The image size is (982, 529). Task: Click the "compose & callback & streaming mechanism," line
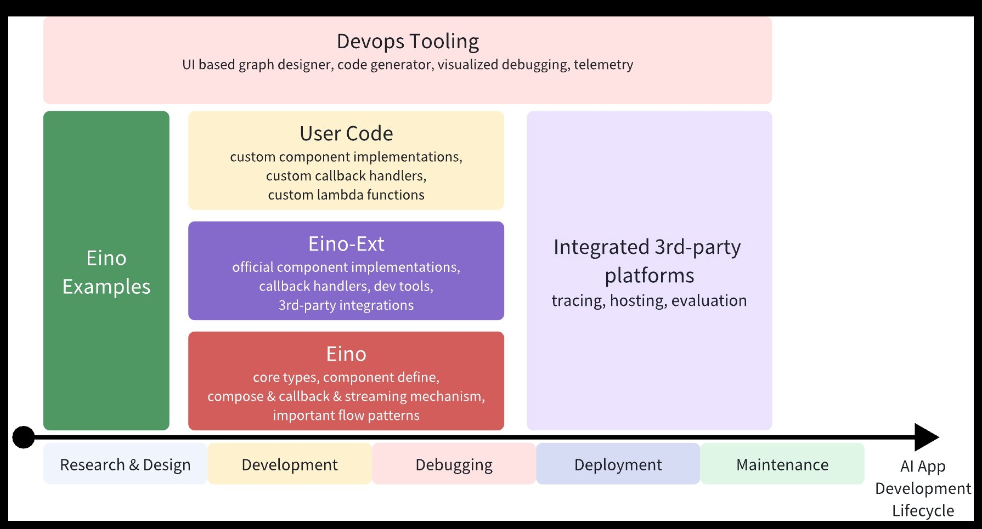click(346, 396)
